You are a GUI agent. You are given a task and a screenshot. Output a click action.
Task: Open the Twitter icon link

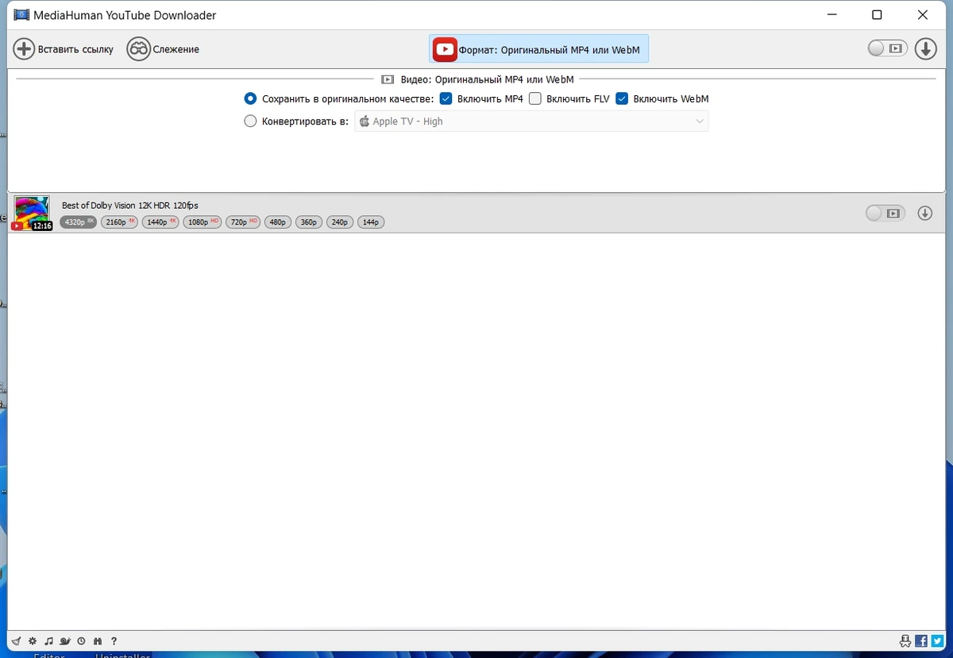coord(936,641)
